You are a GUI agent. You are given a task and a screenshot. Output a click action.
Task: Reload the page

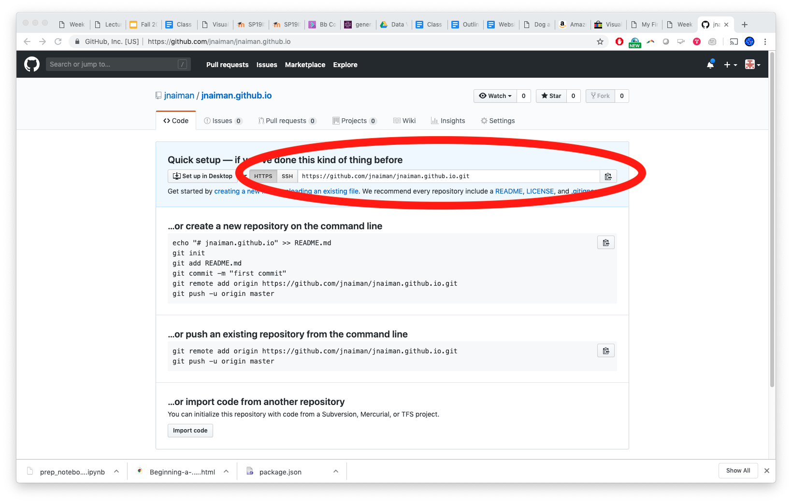click(x=58, y=42)
